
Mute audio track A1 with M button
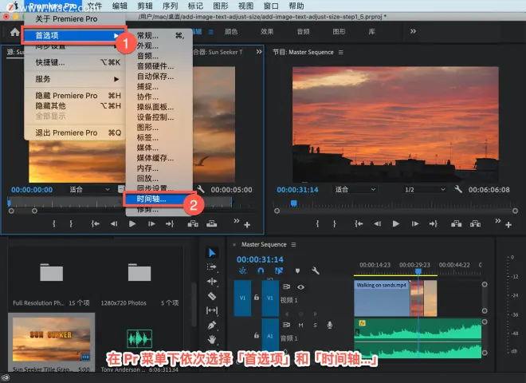[x=300, y=326]
